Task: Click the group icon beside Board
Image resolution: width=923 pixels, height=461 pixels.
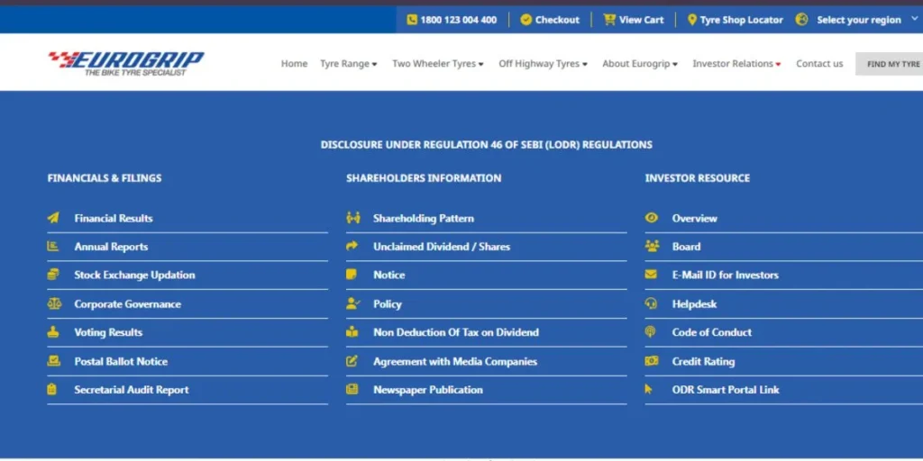Action: coord(652,247)
